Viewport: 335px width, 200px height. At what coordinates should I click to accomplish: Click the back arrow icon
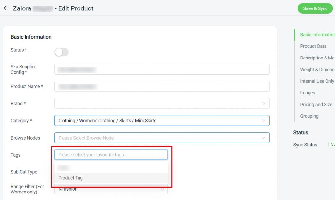click(6, 8)
